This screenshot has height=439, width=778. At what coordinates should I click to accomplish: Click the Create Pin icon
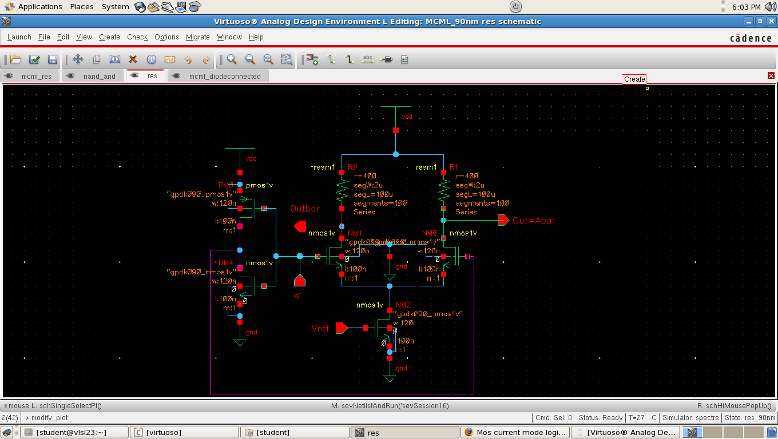(x=386, y=59)
